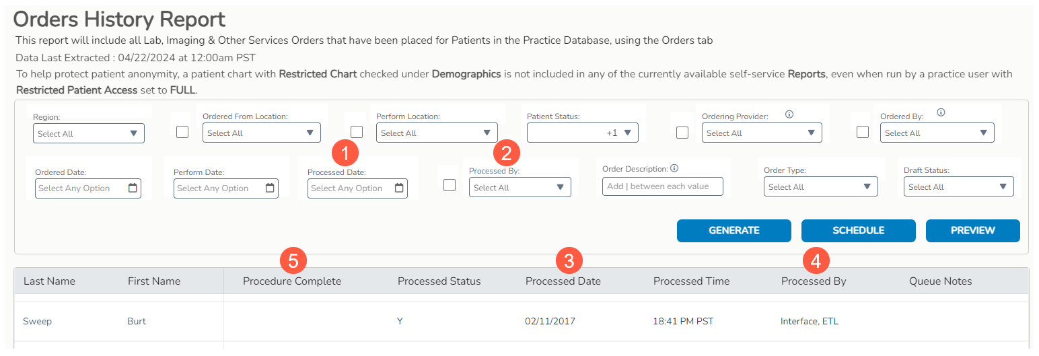Tick the checkbox beside Perform Location
1039x356 pixels.
(x=357, y=132)
